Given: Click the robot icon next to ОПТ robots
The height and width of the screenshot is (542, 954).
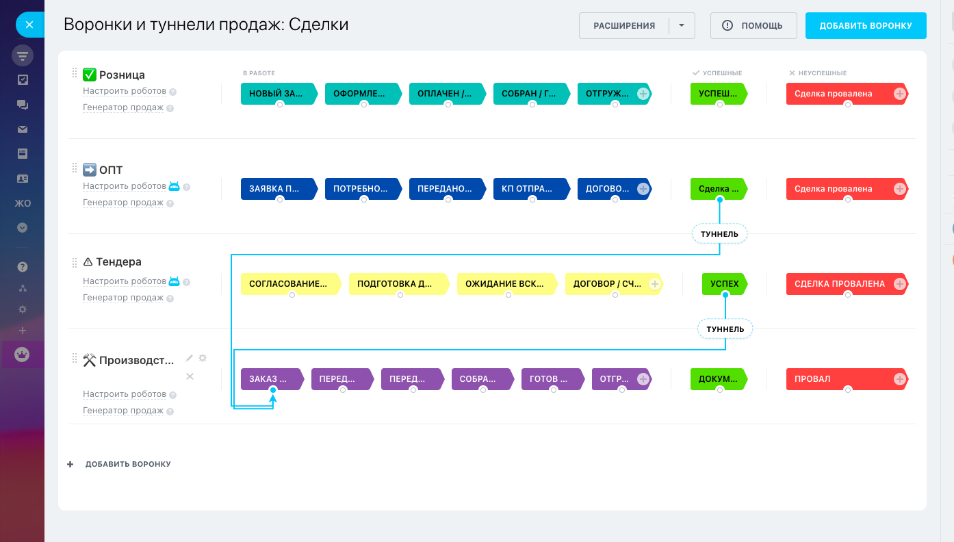Looking at the screenshot, I should [x=174, y=186].
